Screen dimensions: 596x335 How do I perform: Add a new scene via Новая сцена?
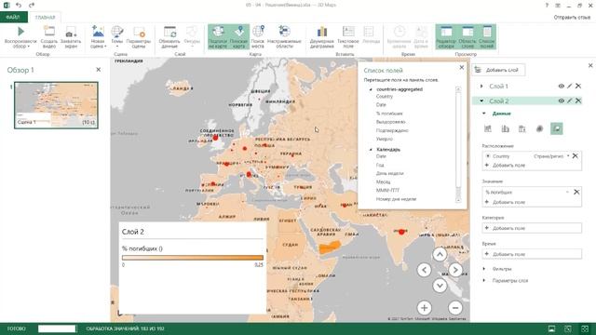(98, 37)
